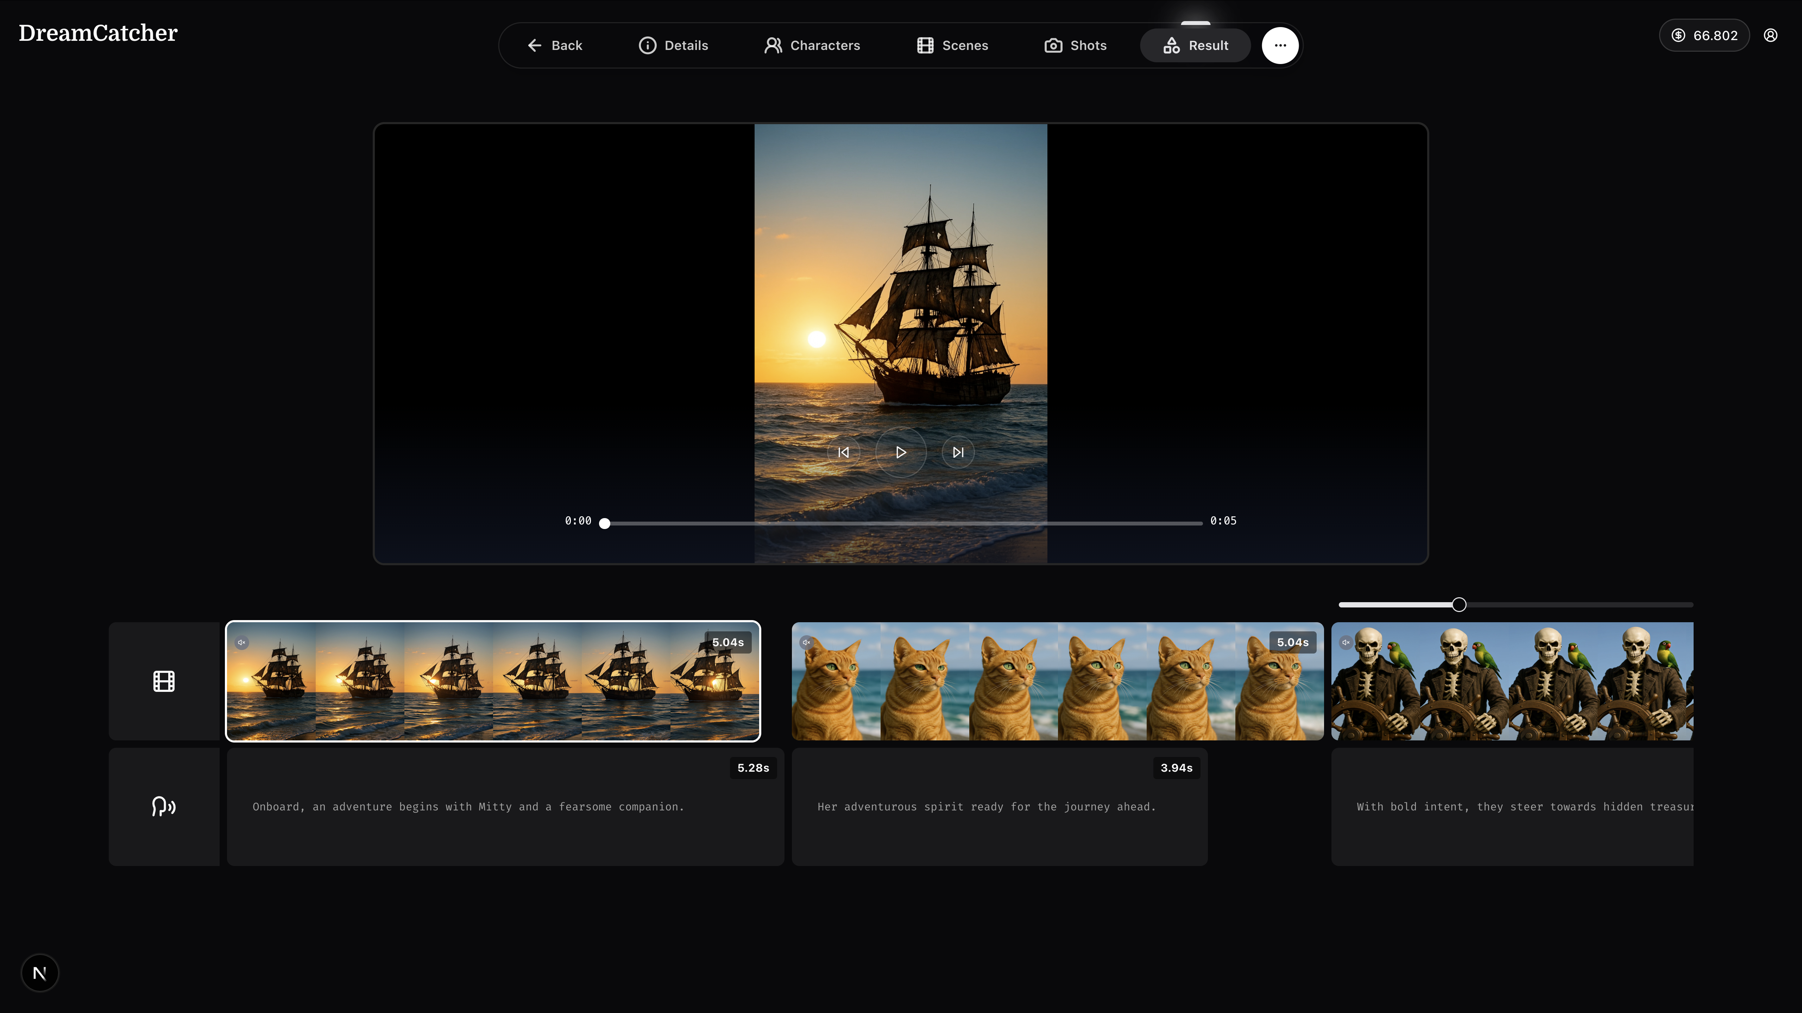Viewport: 1802px width, 1013px height.
Task: Toggle mute on the skeleton pirate clip
Action: point(1345,643)
